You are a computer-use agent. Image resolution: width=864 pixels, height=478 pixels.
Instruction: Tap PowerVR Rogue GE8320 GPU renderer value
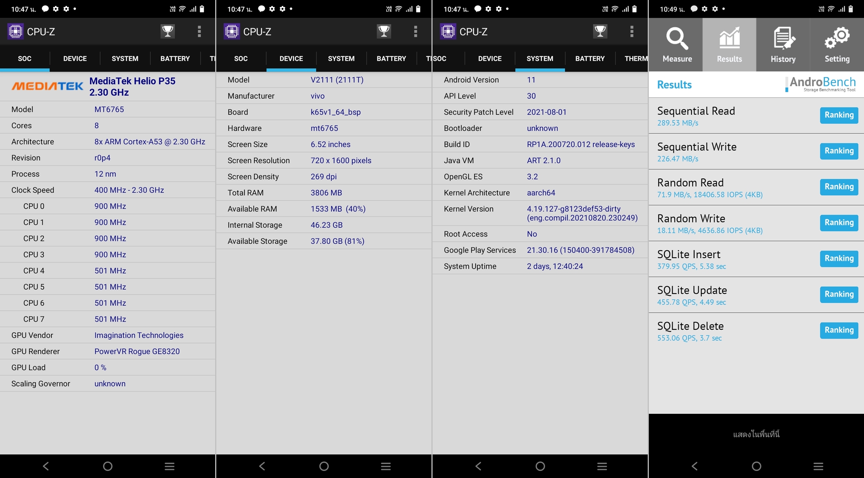tap(137, 351)
